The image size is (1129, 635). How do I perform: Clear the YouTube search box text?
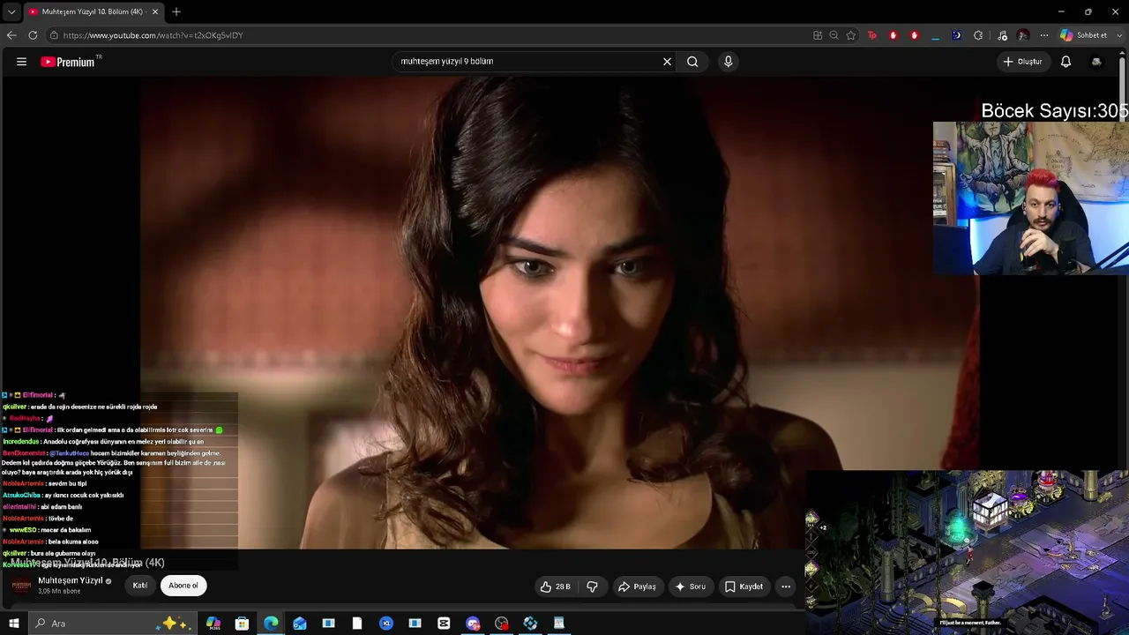[667, 62]
